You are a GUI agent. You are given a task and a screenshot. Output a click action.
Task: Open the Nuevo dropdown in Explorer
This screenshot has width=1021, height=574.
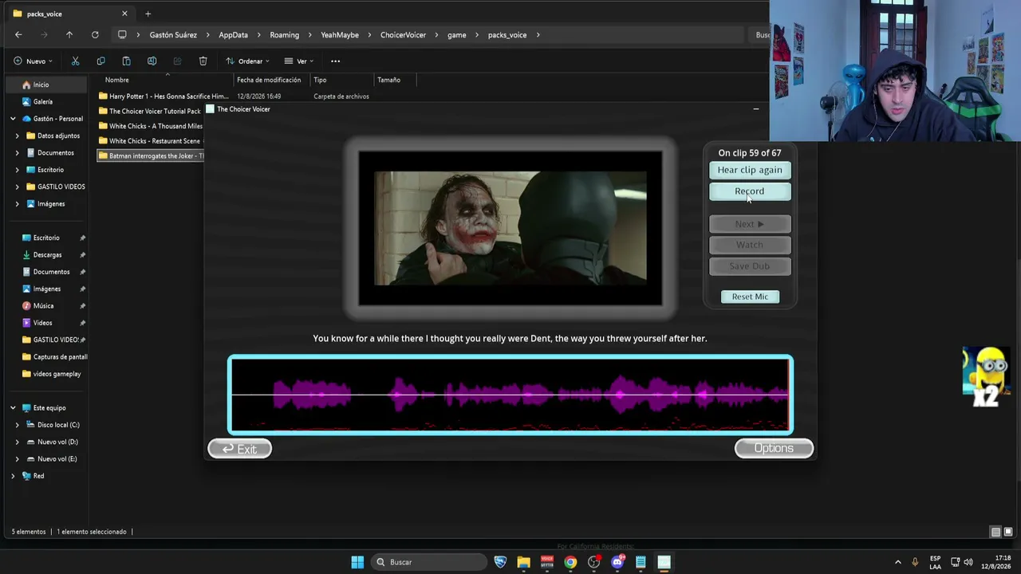(x=33, y=61)
